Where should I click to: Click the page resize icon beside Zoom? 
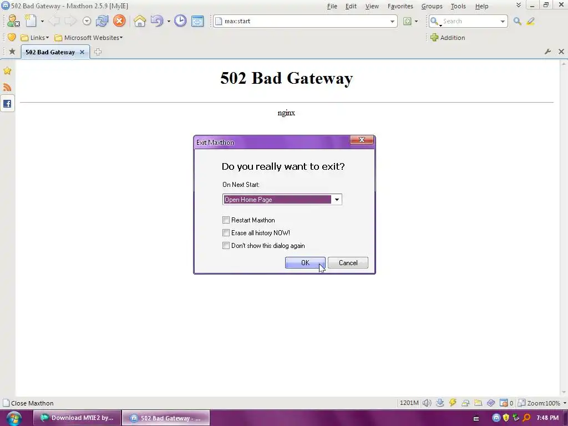(521, 403)
